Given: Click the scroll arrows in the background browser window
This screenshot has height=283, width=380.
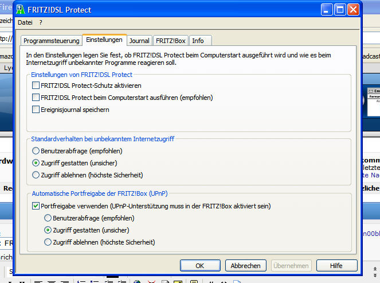Looking at the screenshot, I should [375, 272].
